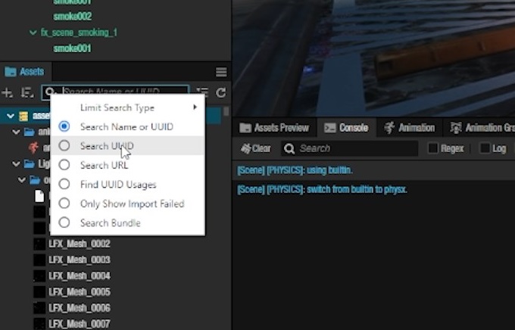Collapse the nested folder under Lig
This screenshot has height=330, width=515.
pyautogui.click(x=22, y=180)
